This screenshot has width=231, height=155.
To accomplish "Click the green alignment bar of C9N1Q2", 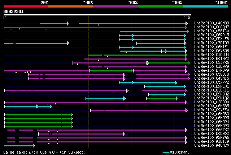I will pos(162,99).
